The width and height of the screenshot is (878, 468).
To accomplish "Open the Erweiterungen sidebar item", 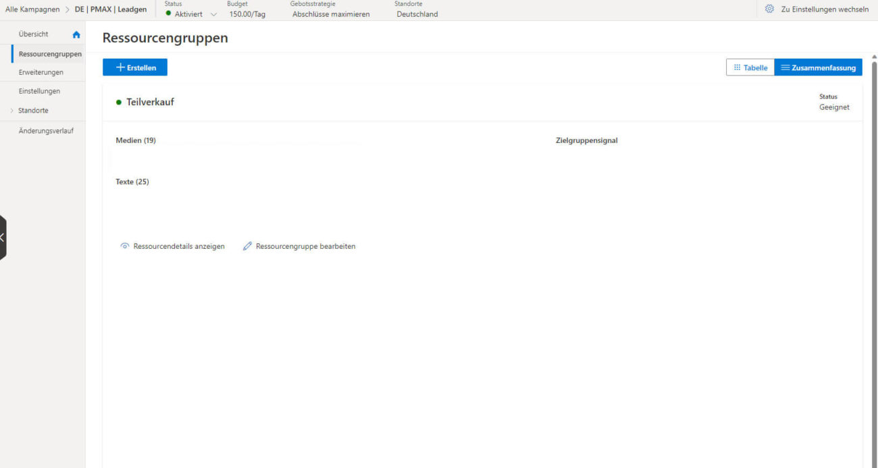I will (41, 72).
